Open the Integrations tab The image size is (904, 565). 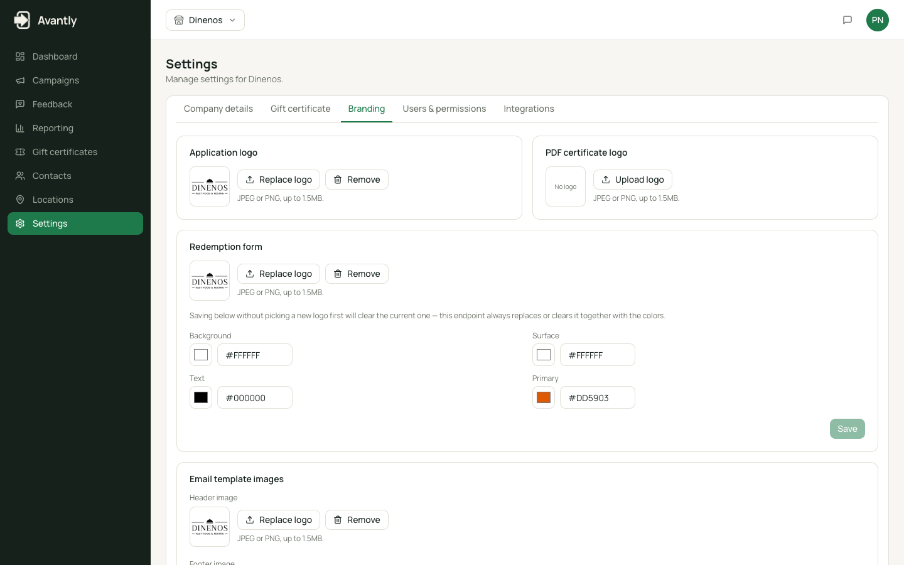pyautogui.click(x=529, y=109)
